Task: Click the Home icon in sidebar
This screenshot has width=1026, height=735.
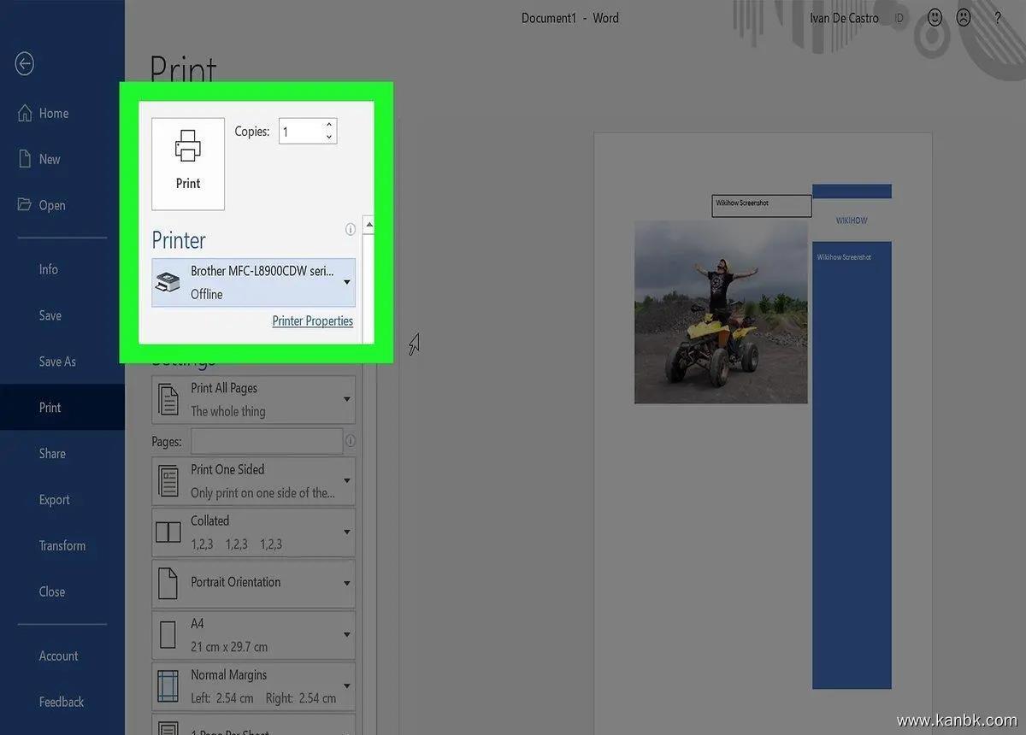Action: 26,113
